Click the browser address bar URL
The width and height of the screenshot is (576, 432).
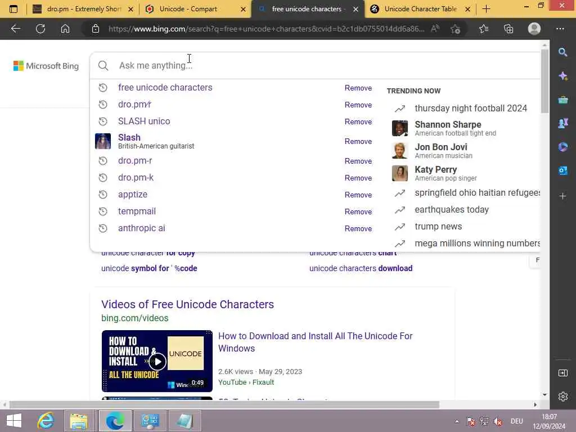pyautogui.click(x=266, y=29)
